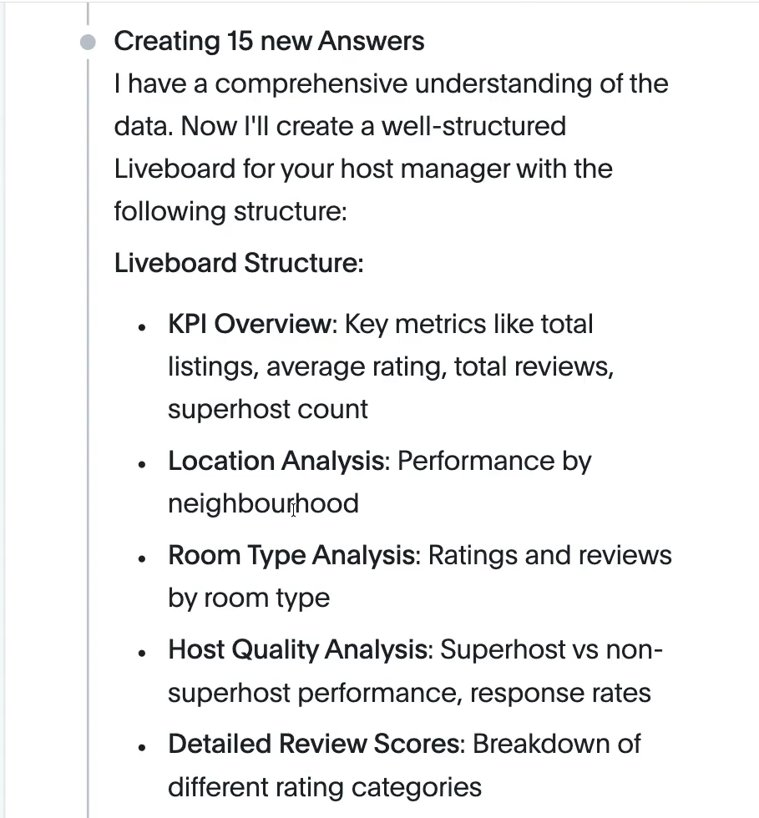The width and height of the screenshot is (759, 818).
Task: Click the word "neighbourhood" in the list
Action: pyautogui.click(x=263, y=503)
